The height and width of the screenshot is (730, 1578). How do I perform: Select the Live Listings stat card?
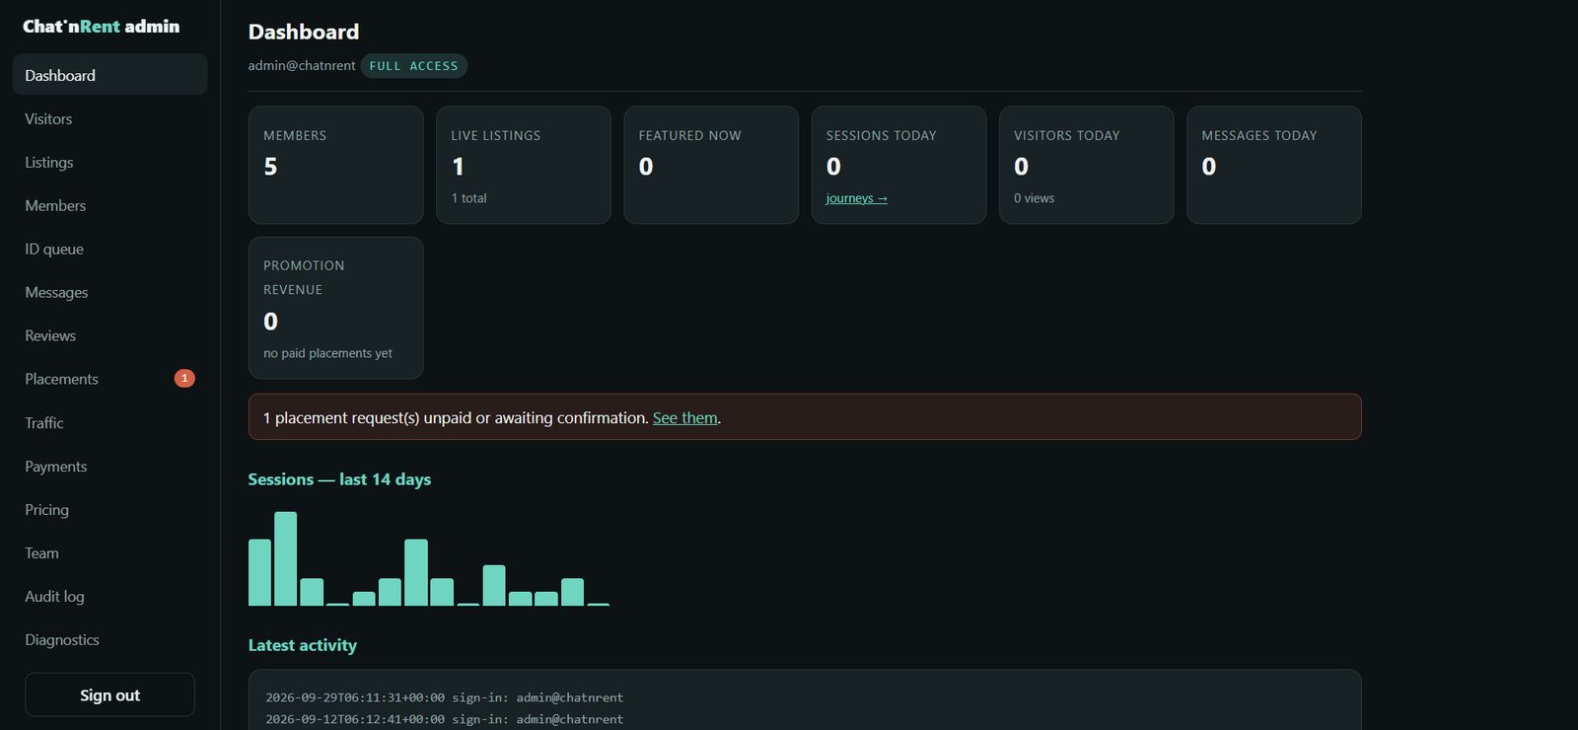coord(524,165)
